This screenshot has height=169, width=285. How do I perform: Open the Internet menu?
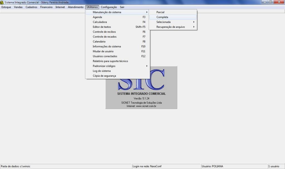click(x=60, y=7)
